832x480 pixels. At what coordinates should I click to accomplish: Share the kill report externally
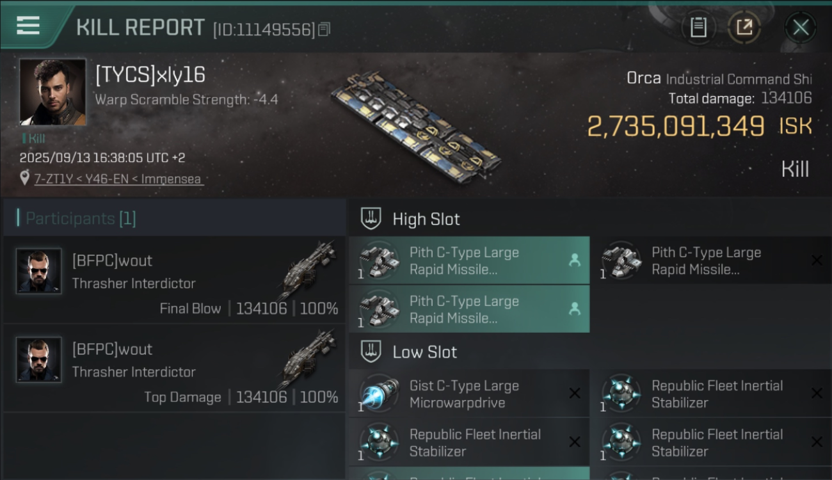(x=744, y=28)
